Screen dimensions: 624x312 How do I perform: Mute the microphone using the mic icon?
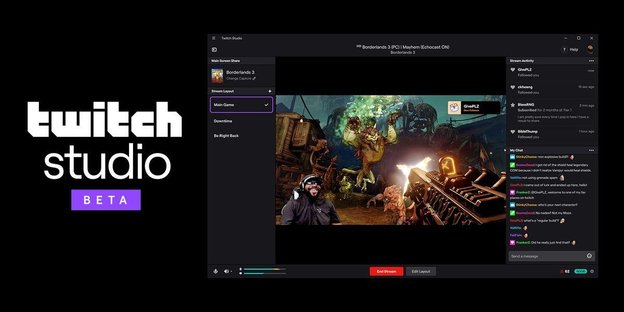click(x=216, y=271)
